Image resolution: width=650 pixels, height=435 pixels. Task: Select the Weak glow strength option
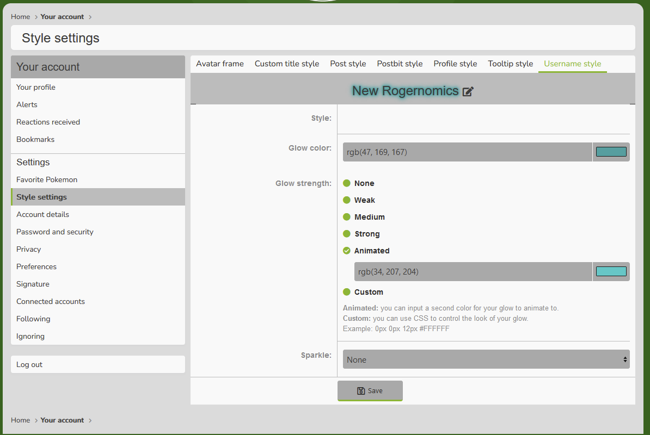pos(347,200)
